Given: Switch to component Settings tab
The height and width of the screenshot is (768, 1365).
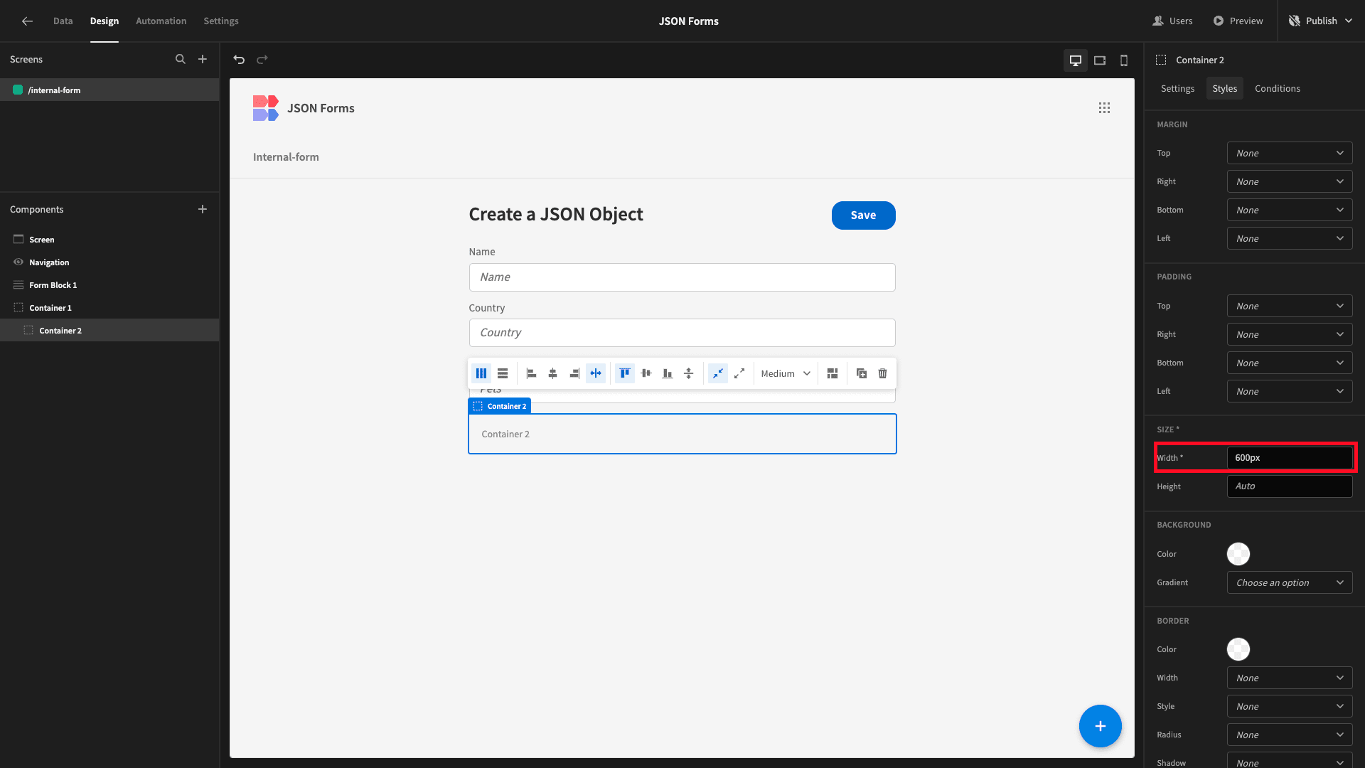Looking at the screenshot, I should coord(1177,88).
